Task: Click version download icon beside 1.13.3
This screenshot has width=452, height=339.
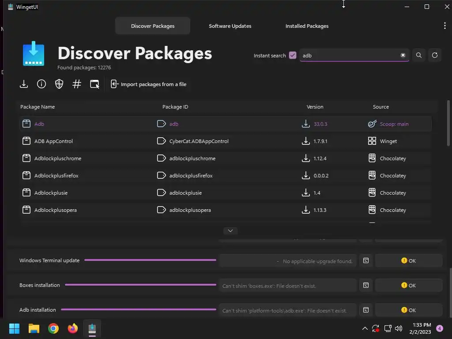Action: [306, 210]
